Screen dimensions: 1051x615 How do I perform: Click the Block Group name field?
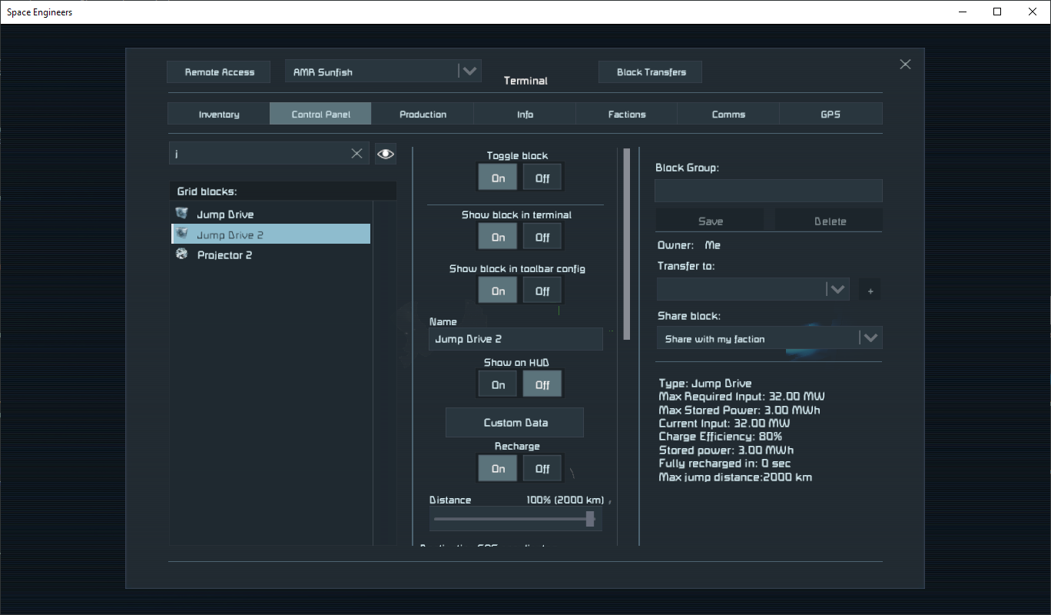[x=768, y=191]
